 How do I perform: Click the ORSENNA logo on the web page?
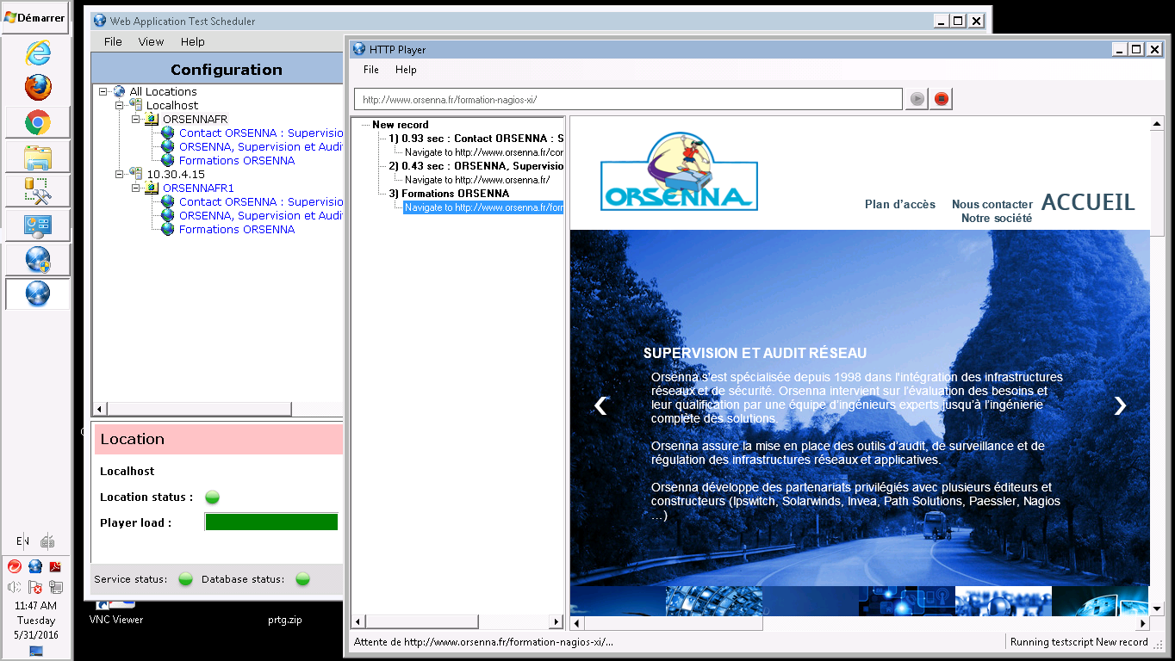coord(679,171)
